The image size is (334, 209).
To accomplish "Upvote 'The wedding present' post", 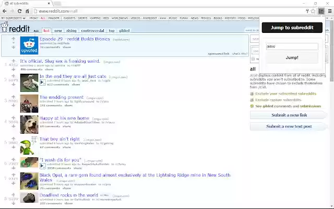I will pos(14,97).
